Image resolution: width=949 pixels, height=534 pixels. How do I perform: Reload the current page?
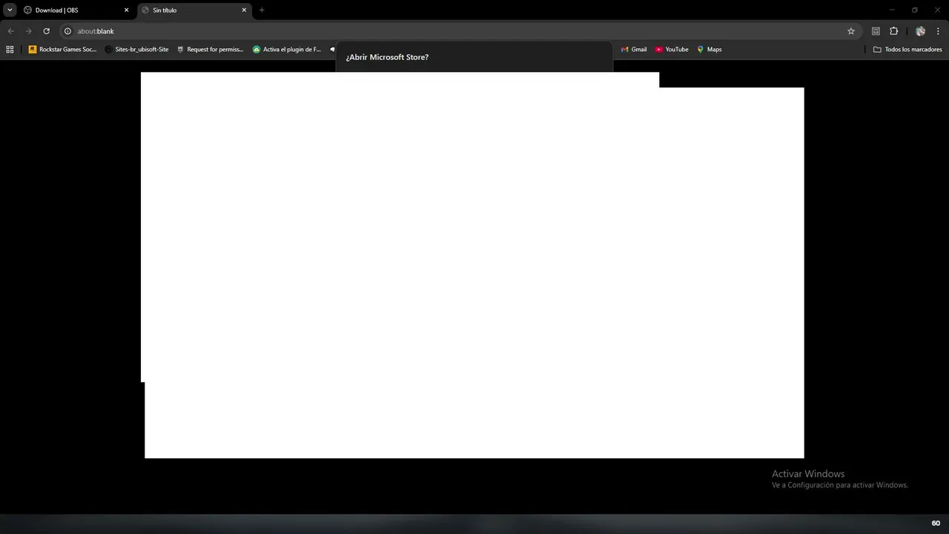pos(46,31)
